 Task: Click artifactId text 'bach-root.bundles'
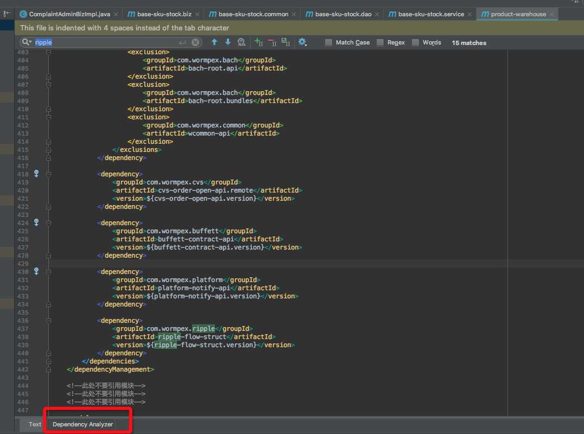[x=220, y=100]
